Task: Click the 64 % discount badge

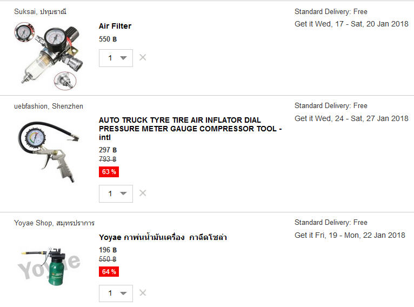Action: [109, 272]
